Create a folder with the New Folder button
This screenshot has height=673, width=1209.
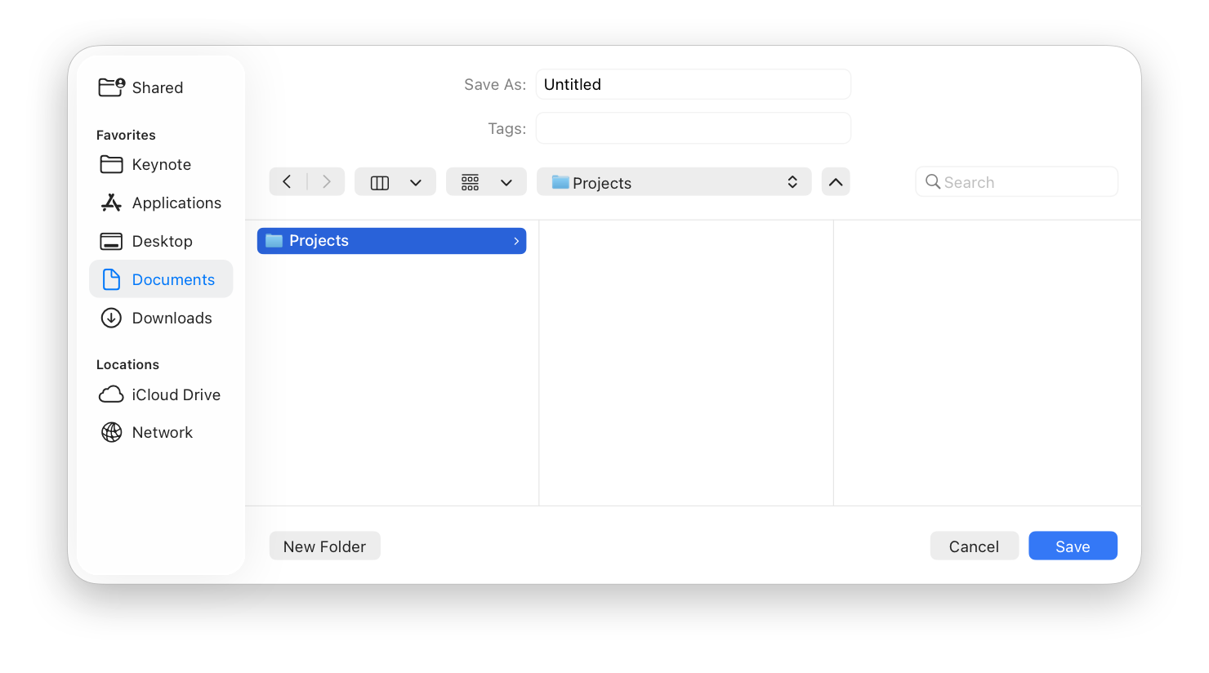tap(324, 546)
